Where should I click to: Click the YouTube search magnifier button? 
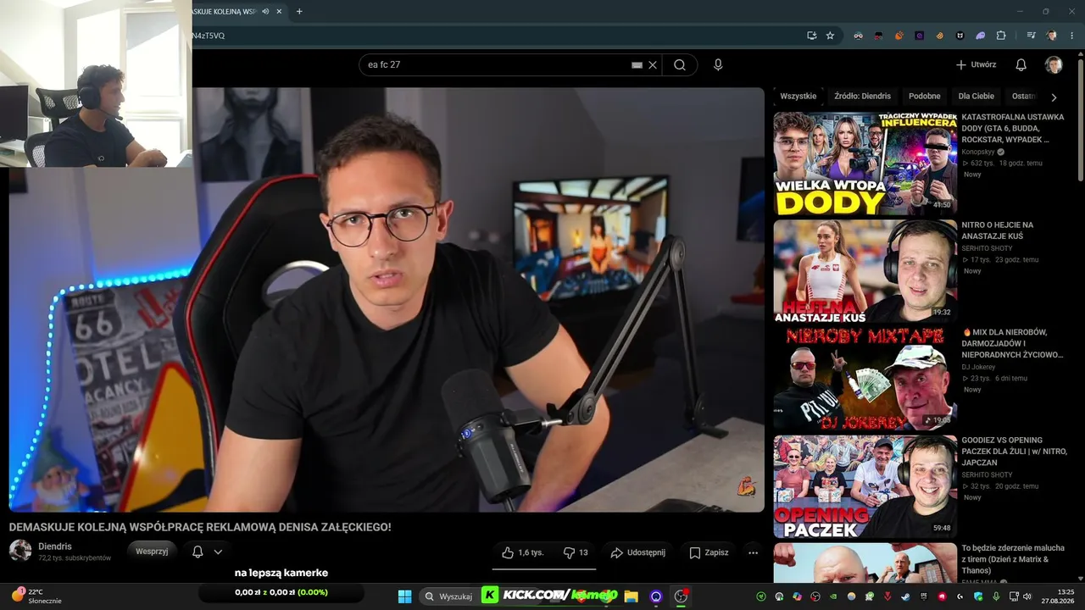click(680, 65)
